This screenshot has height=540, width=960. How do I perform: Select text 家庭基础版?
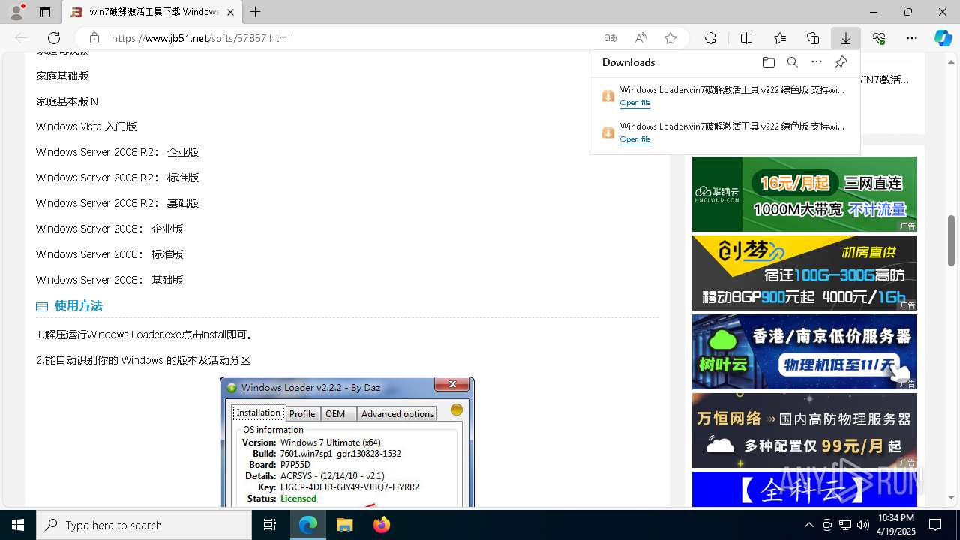(62, 76)
